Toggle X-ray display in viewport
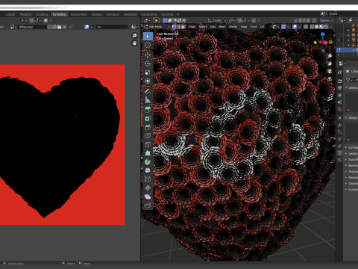 306,27
